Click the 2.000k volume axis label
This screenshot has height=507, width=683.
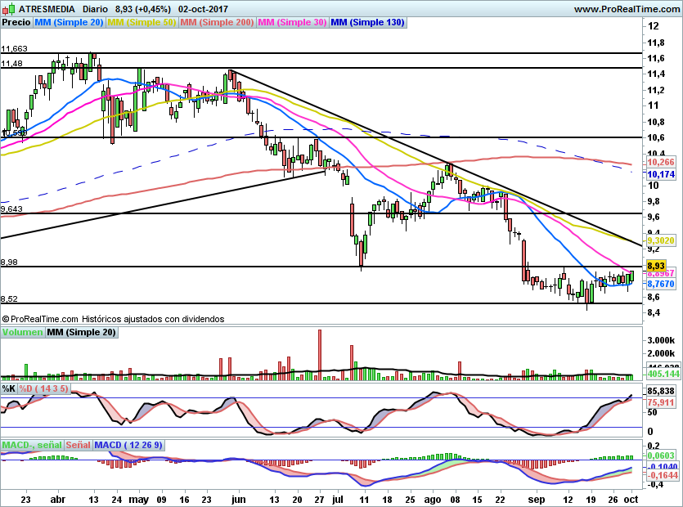tap(661, 353)
